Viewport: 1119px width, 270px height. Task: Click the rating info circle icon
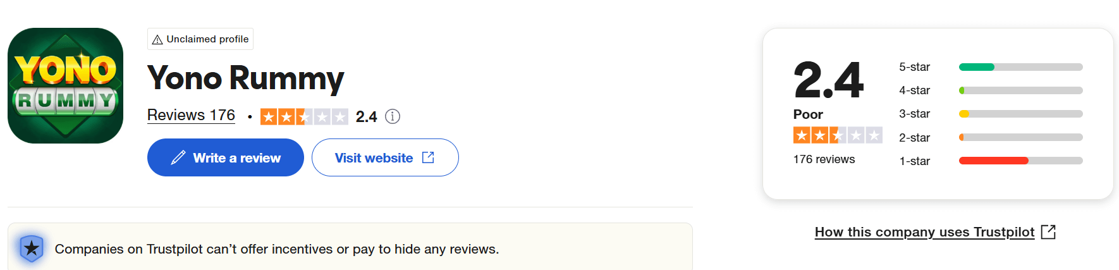tap(393, 116)
